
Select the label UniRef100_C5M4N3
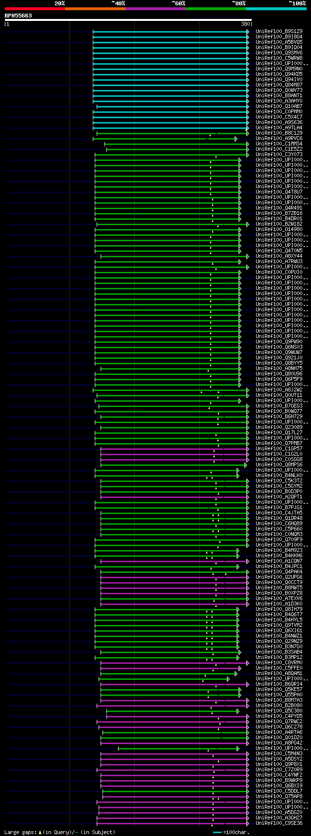(x=279, y=753)
